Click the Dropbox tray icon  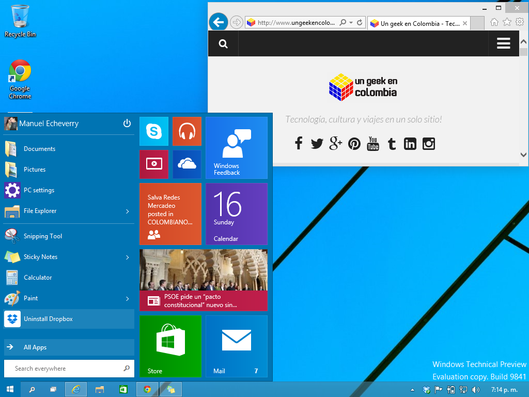(x=426, y=390)
